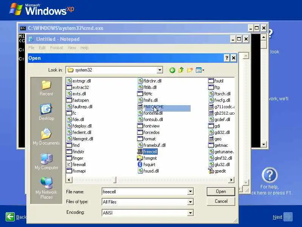Click the Back link in setup wizard
302x227 pixels.
coord(21,217)
